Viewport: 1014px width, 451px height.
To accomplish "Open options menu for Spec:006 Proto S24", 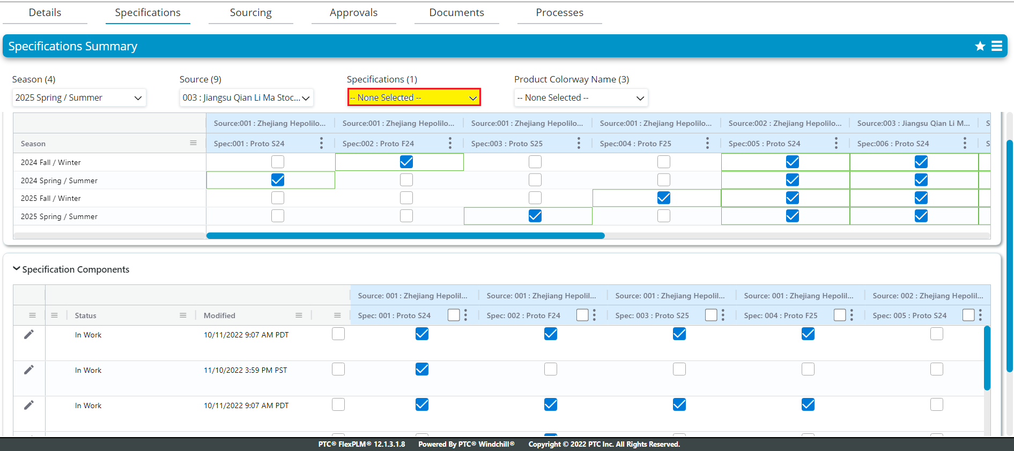I will point(965,143).
